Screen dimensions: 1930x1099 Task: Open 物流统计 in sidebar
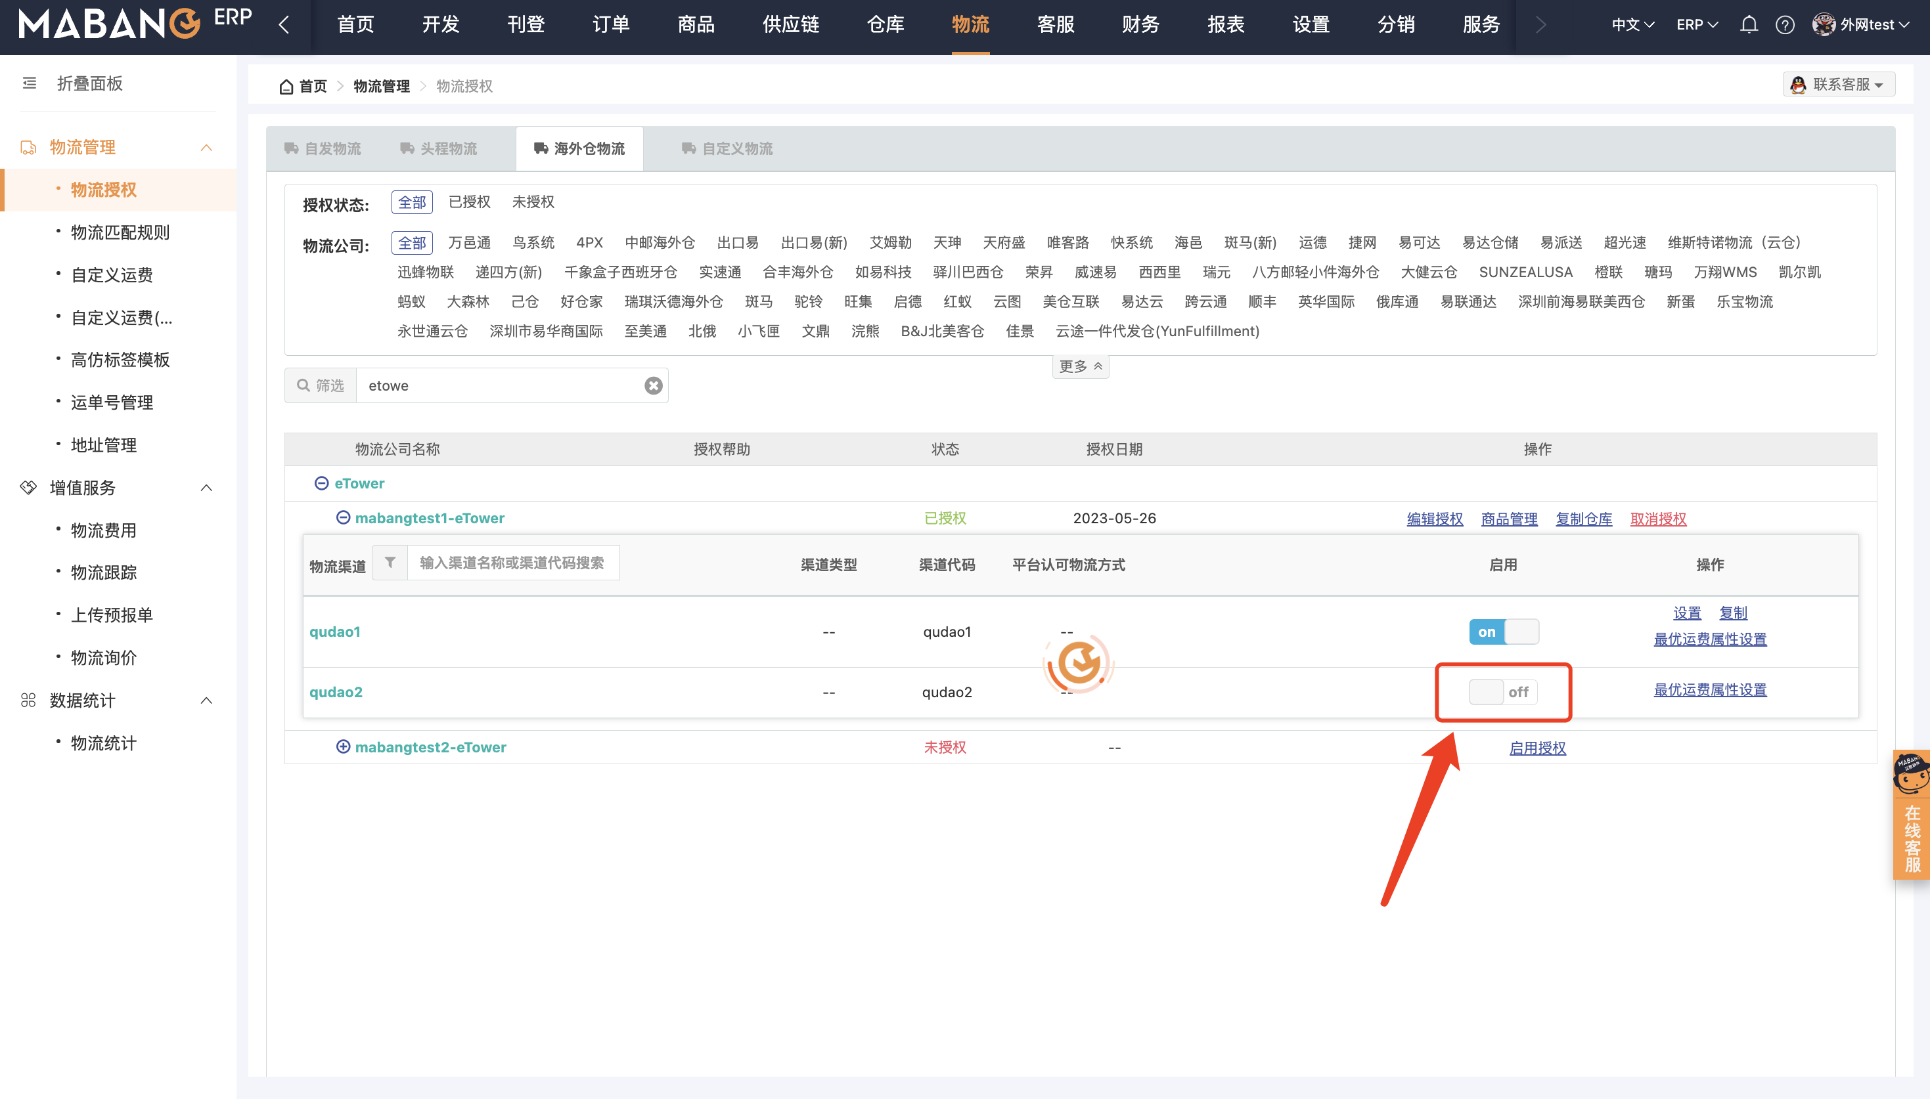[x=103, y=743]
